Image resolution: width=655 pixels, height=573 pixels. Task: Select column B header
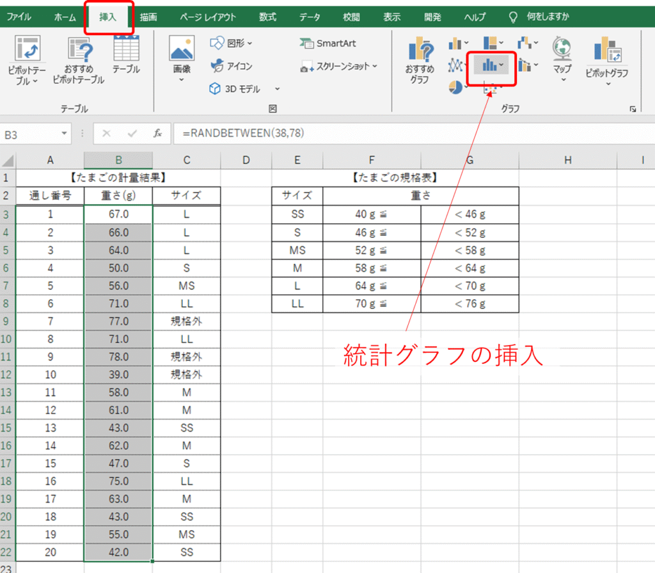pyautogui.click(x=118, y=160)
